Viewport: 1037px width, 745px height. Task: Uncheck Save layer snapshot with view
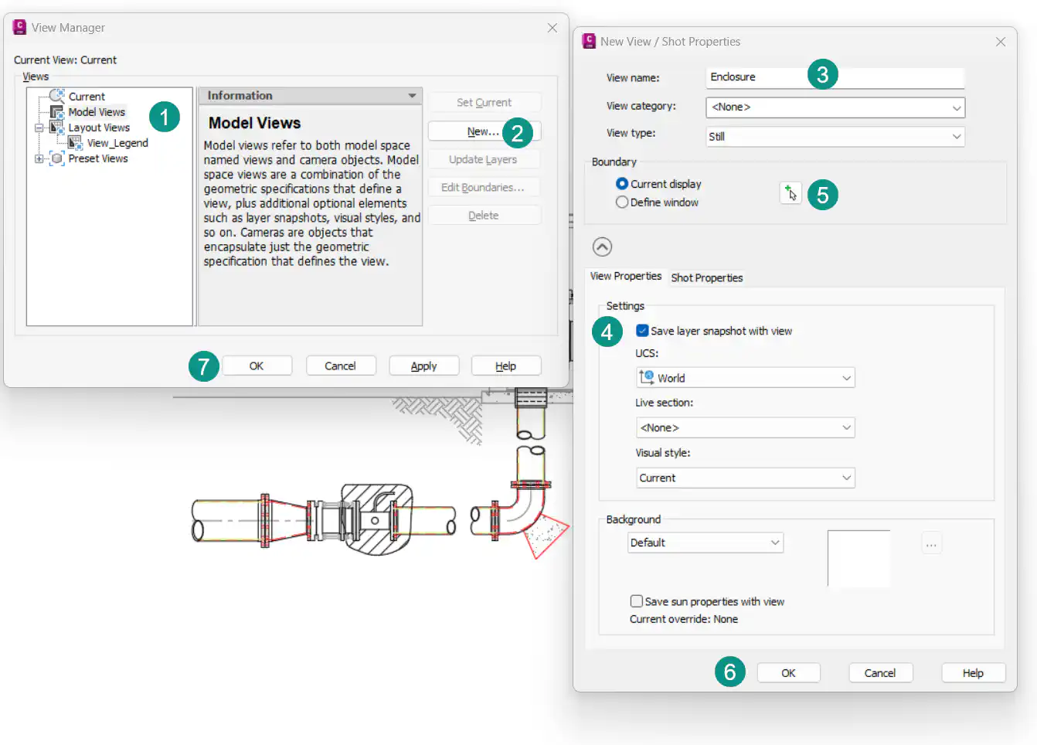(x=641, y=330)
